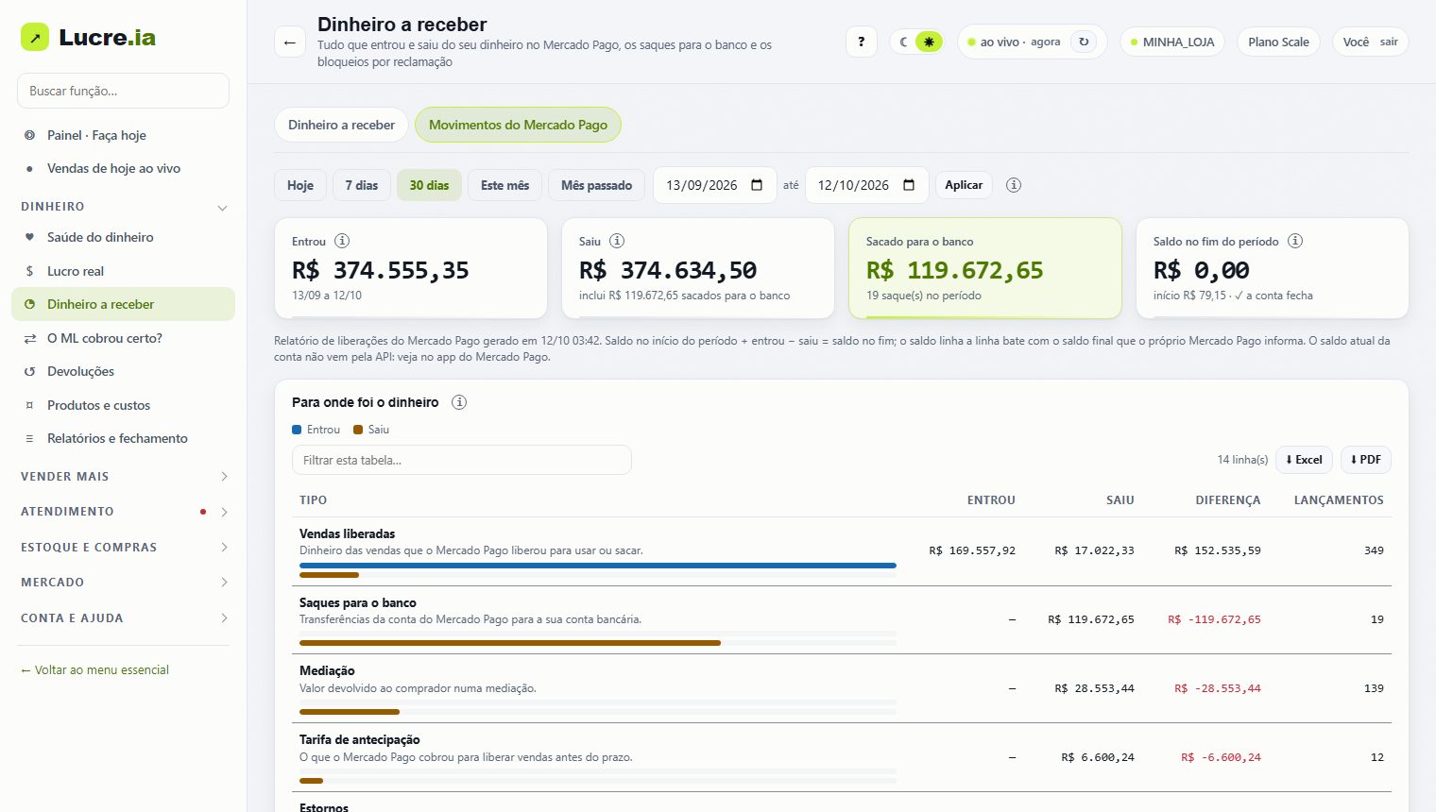Apply the selected date range
The image size is (1436, 812).
click(964, 185)
